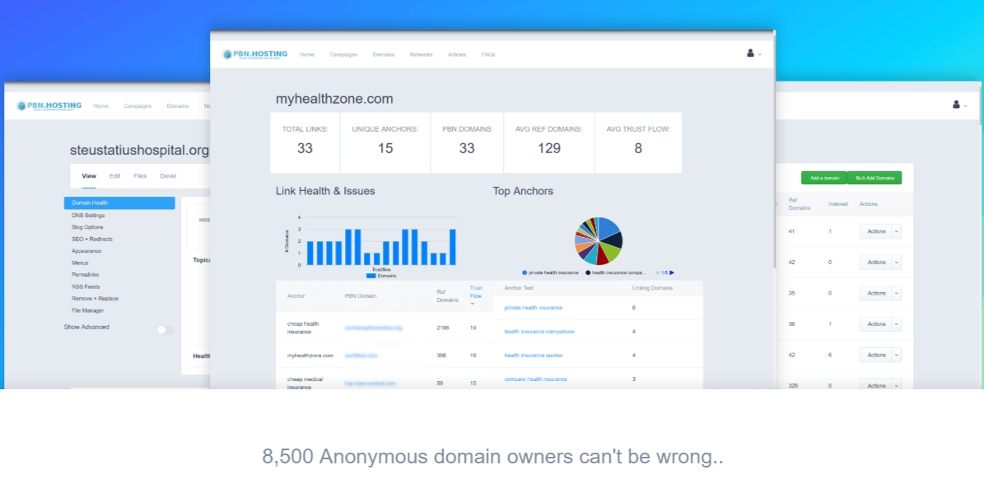The width and height of the screenshot is (984, 479).
Task: Open Campaigns in the front window navigation
Action: point(343,54)
